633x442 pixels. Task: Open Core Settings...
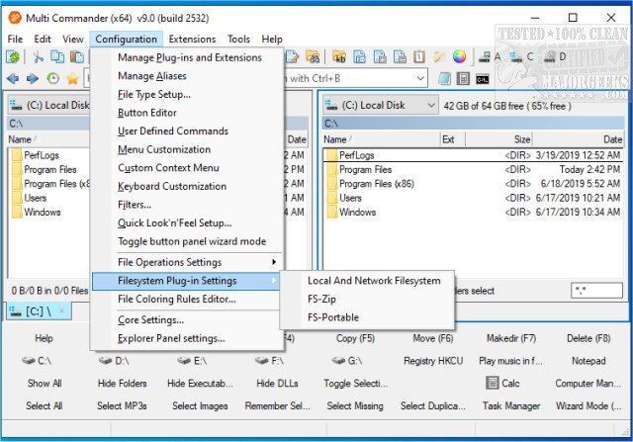tap(186, 320)
